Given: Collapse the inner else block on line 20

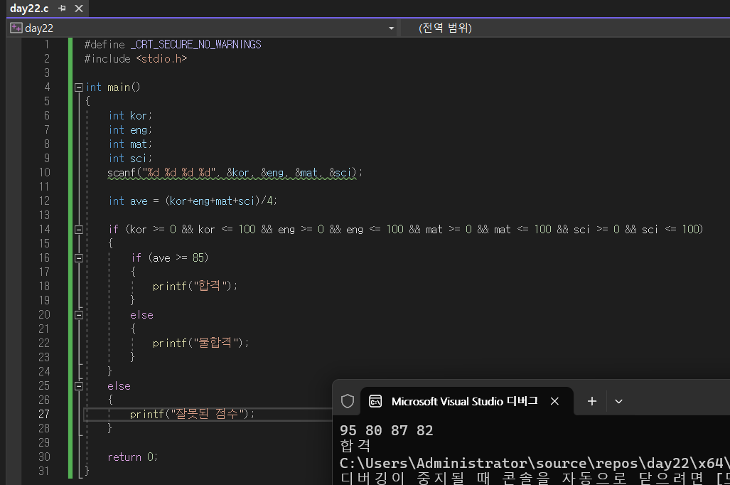Looking at the screenshot, I should [x=79, y=315].
